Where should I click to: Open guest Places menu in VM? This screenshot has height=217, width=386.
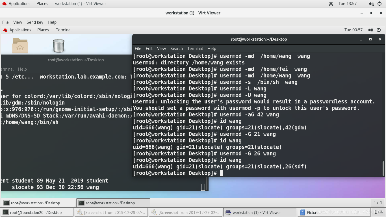click(x=43, y=30)
